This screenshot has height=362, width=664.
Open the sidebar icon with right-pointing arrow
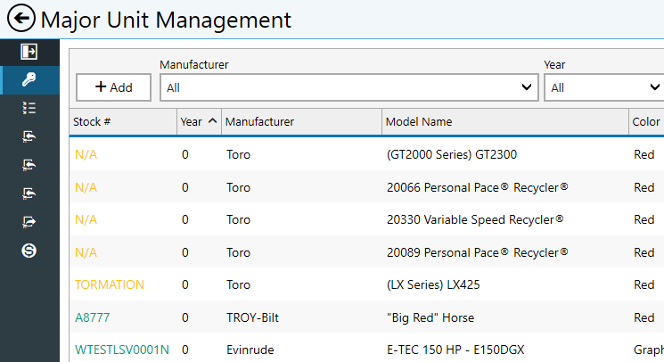click(29, 222)
